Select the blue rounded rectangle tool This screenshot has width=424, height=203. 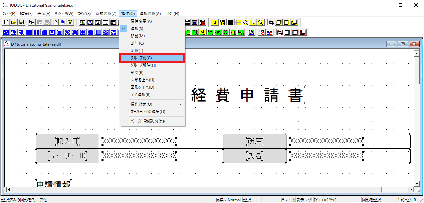(x=60, y=32)
